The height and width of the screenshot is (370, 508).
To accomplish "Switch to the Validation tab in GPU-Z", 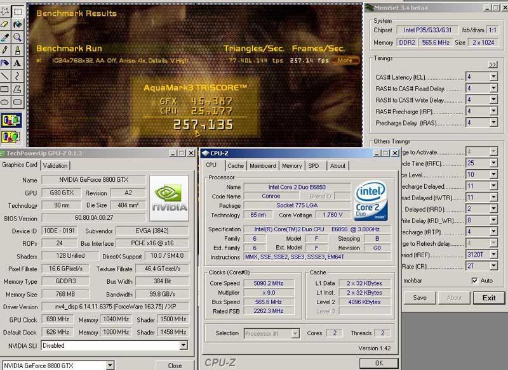I will point(55,165).
